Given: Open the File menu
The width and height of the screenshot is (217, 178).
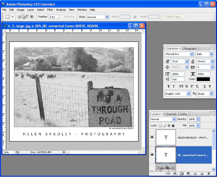Looking at the screenshot, I should coord(4,10).
